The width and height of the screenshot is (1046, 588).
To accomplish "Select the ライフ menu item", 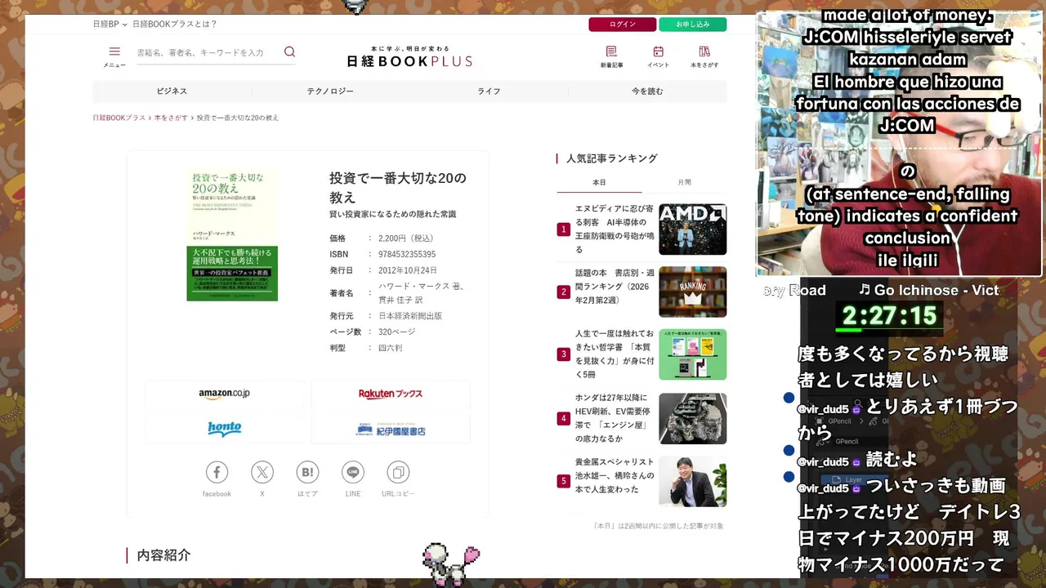I will coord(489,91).
